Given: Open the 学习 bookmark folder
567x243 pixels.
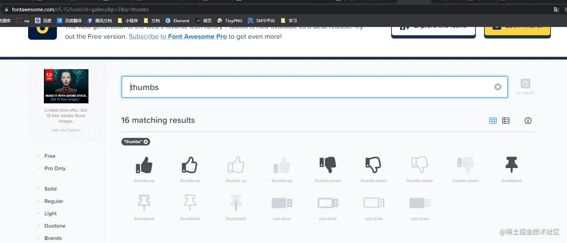Looking at the screenshot, I should click(x=289, y=21).
